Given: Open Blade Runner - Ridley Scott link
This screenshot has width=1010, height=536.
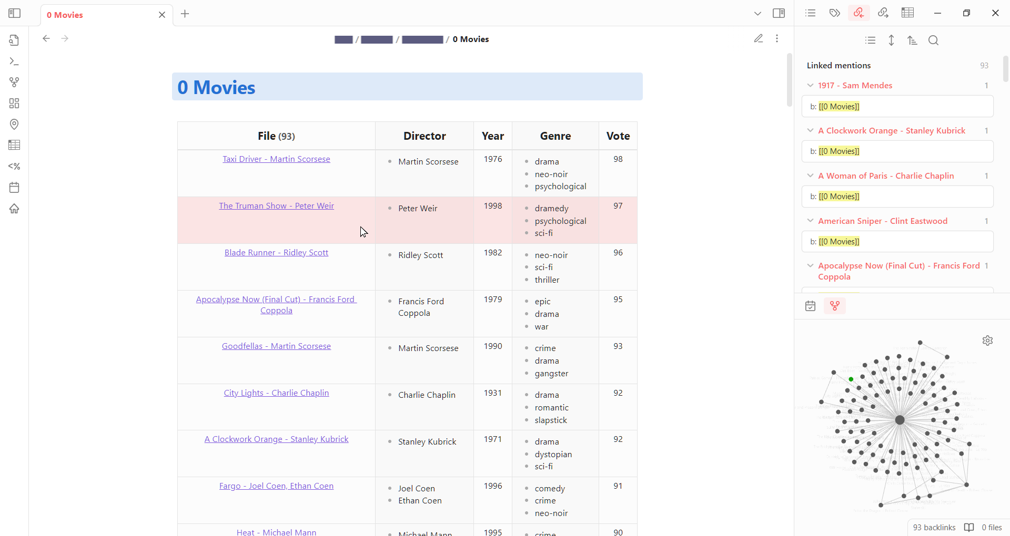Looking at the screenshot, I should click(x=276, y=253).
